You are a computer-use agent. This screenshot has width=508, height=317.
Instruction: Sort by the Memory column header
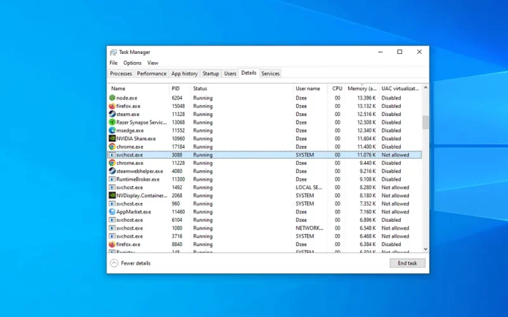362,88
